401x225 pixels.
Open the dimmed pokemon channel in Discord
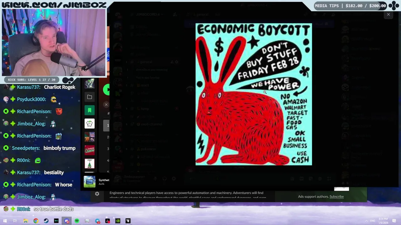click(148, 149)
